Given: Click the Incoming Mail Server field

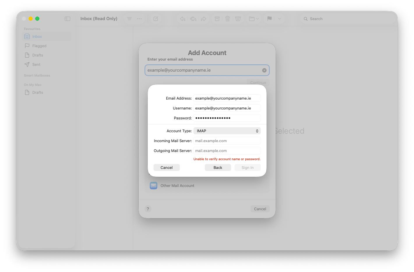Looking at the screenshot, I should 227,141.
